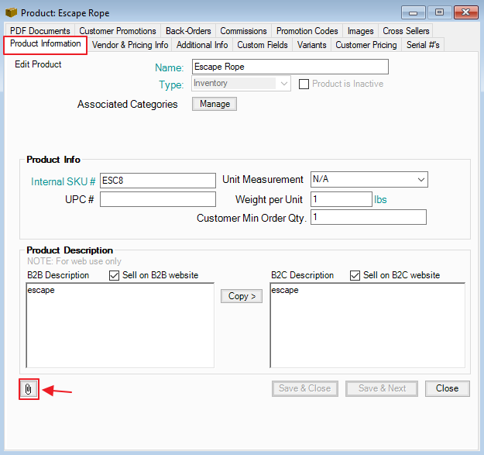Image resolution: width=484 pixels, height=455 pixels.
Task: Click the paperclip attachment icon
Action: (28, 388)
